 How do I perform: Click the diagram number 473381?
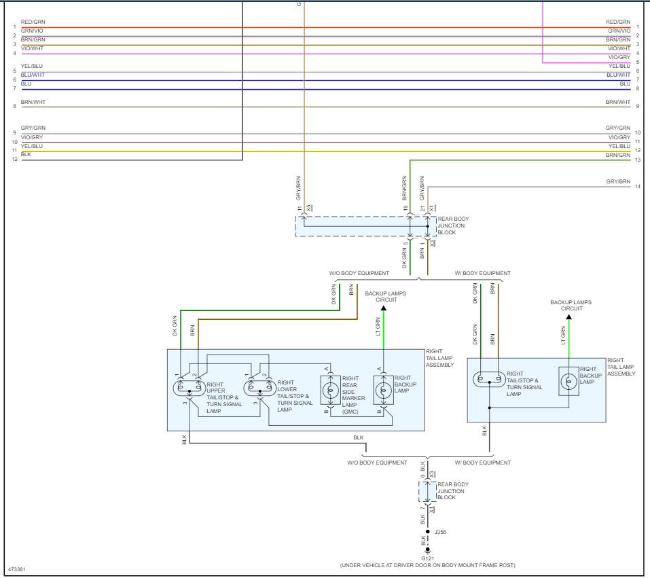pos(16,569)
